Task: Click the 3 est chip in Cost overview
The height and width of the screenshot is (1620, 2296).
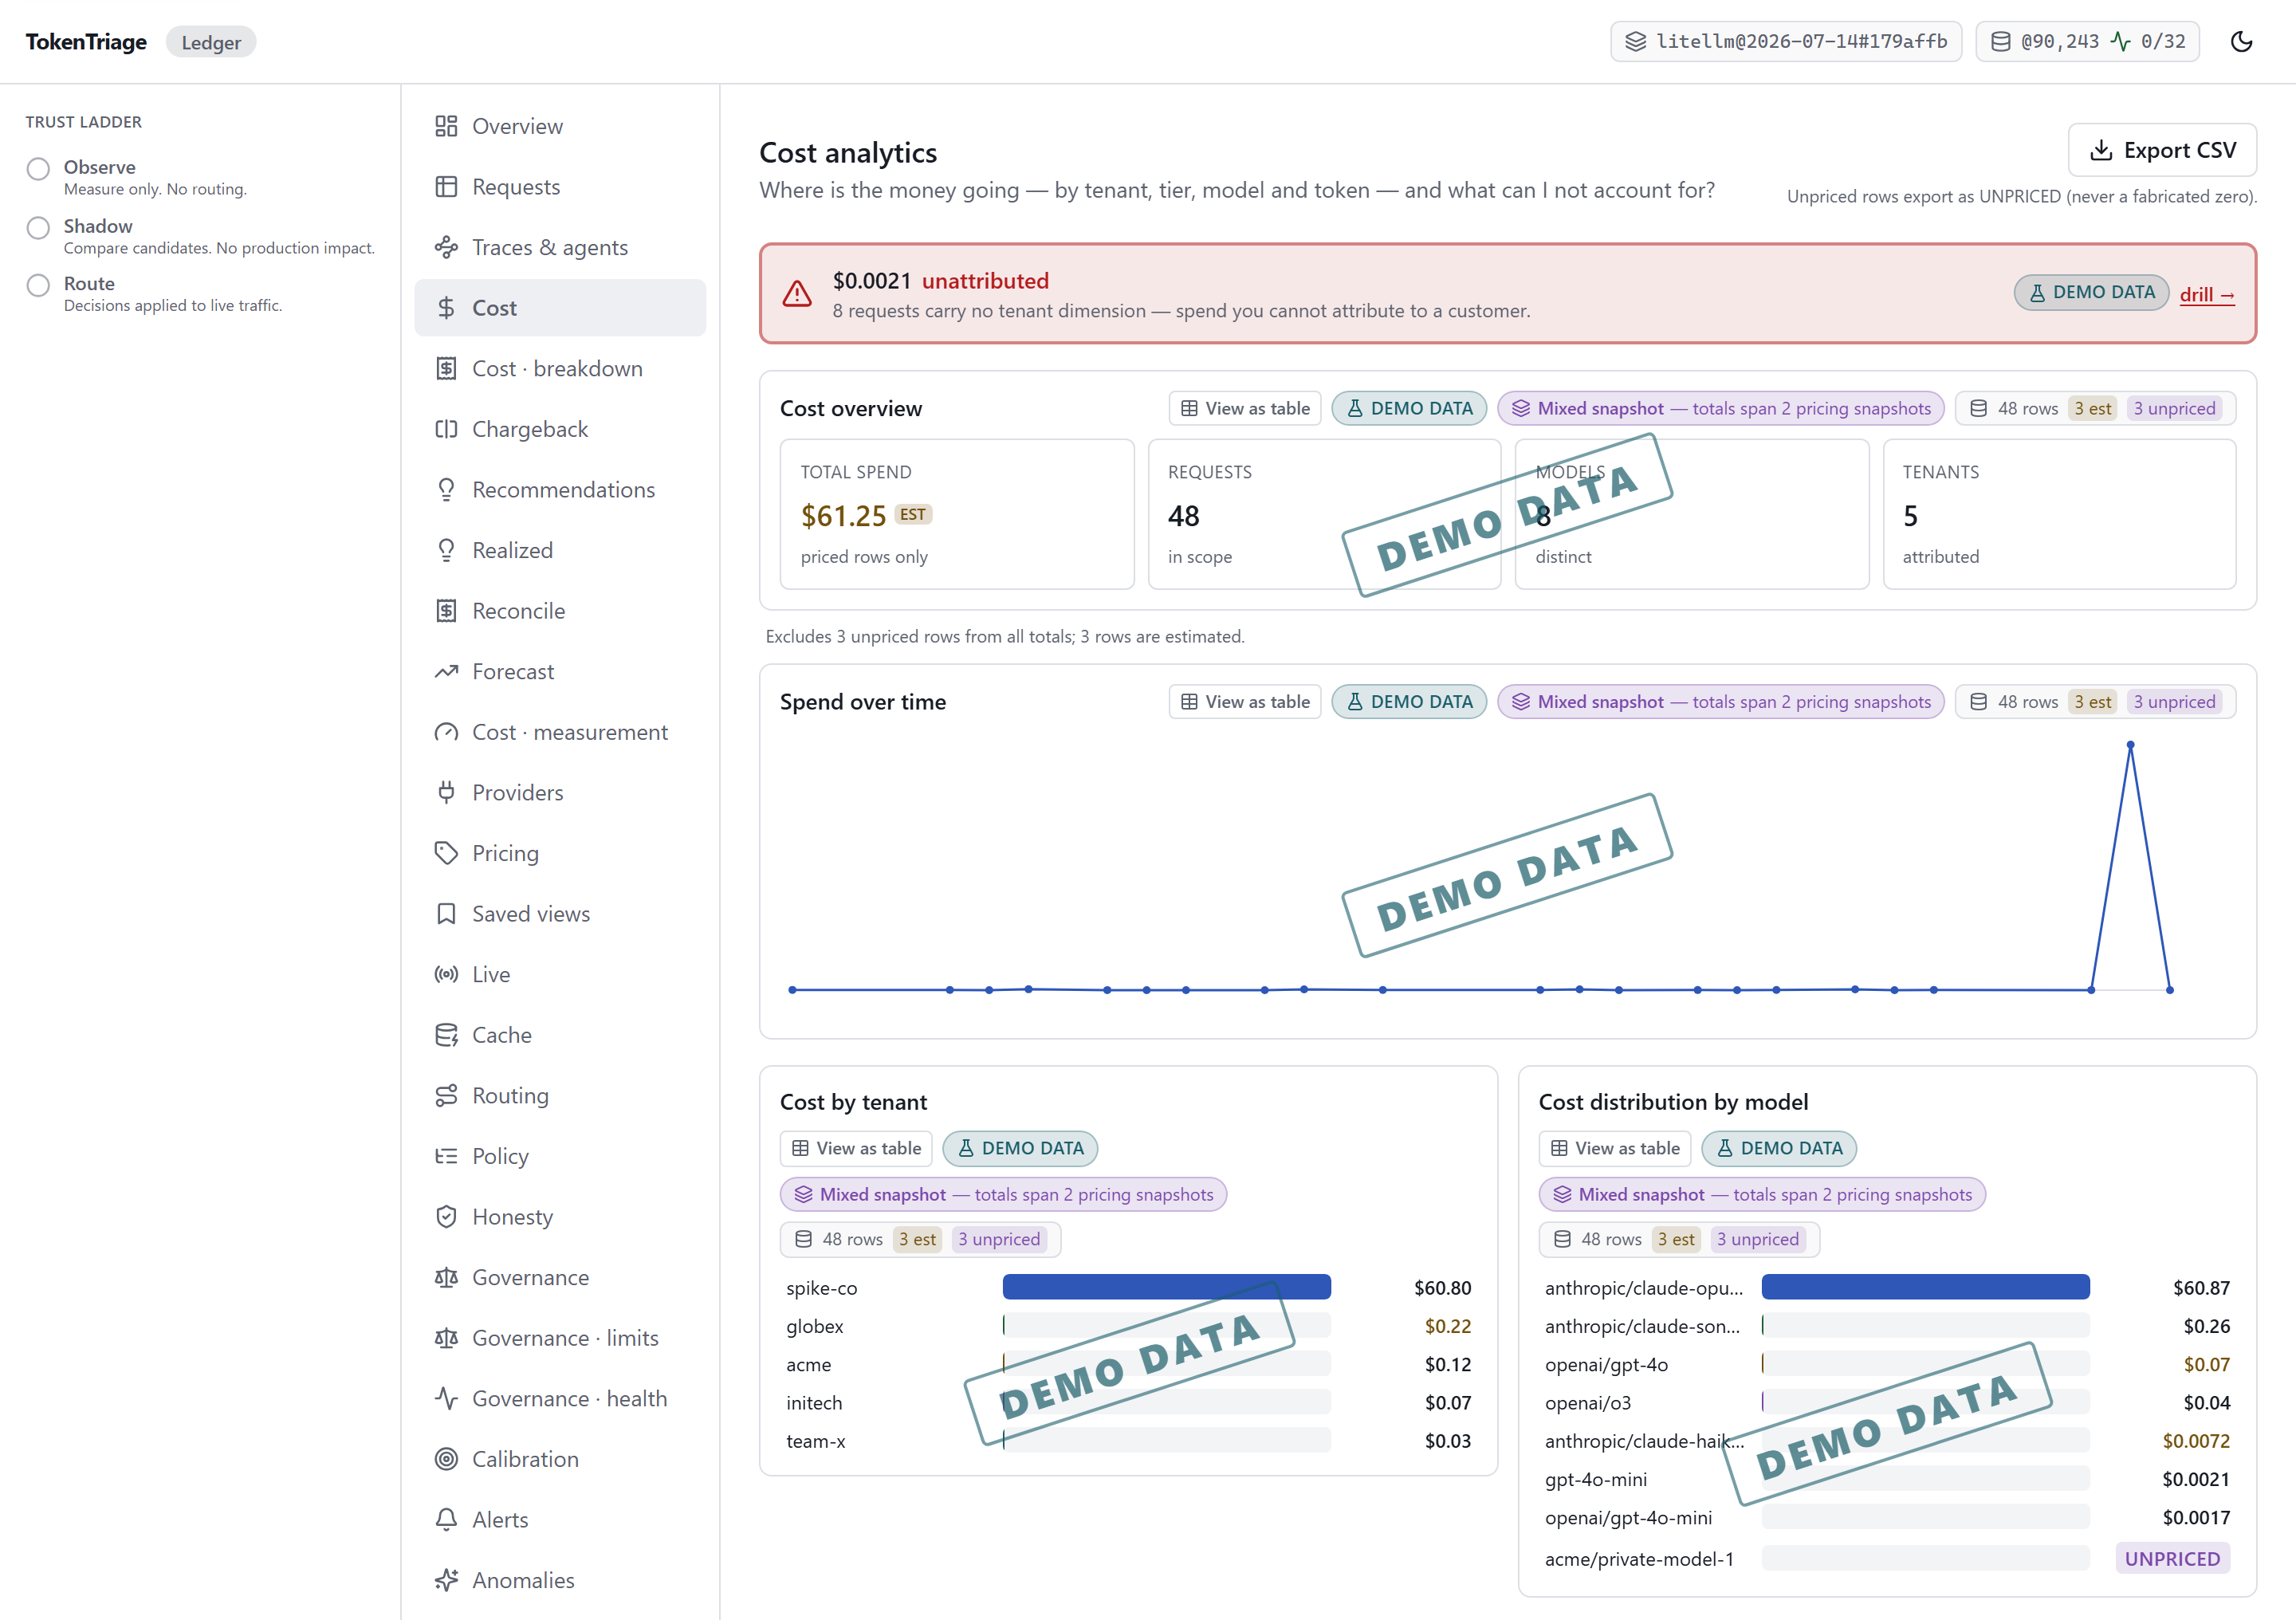Action: (x=2092, y=408)
